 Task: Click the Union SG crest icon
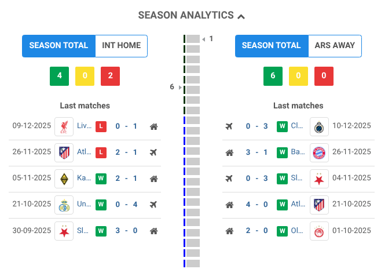(x=64, y=205)
